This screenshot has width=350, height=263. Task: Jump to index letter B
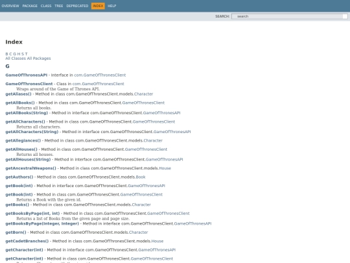[x=6, y=54]
